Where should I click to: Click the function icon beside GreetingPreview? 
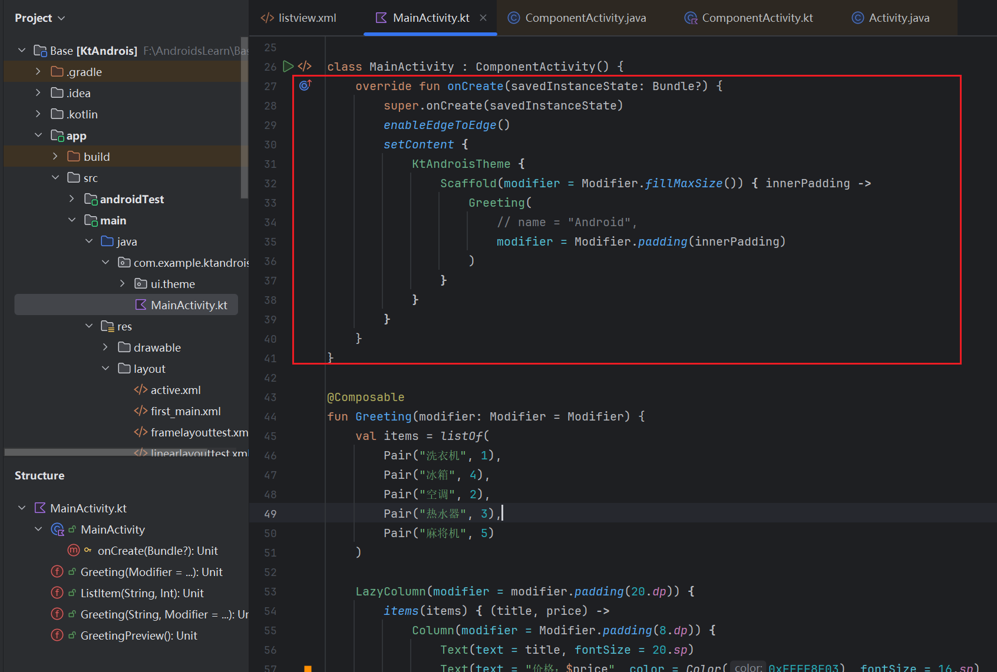pos(57,635)
